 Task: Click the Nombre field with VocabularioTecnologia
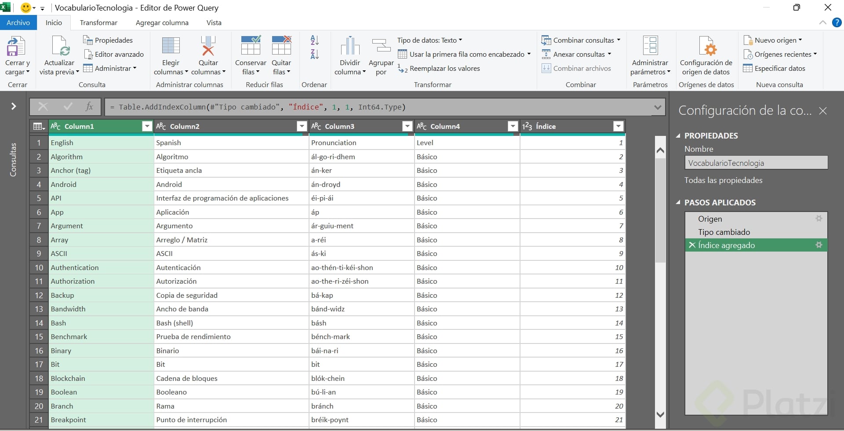click(756, 163)
